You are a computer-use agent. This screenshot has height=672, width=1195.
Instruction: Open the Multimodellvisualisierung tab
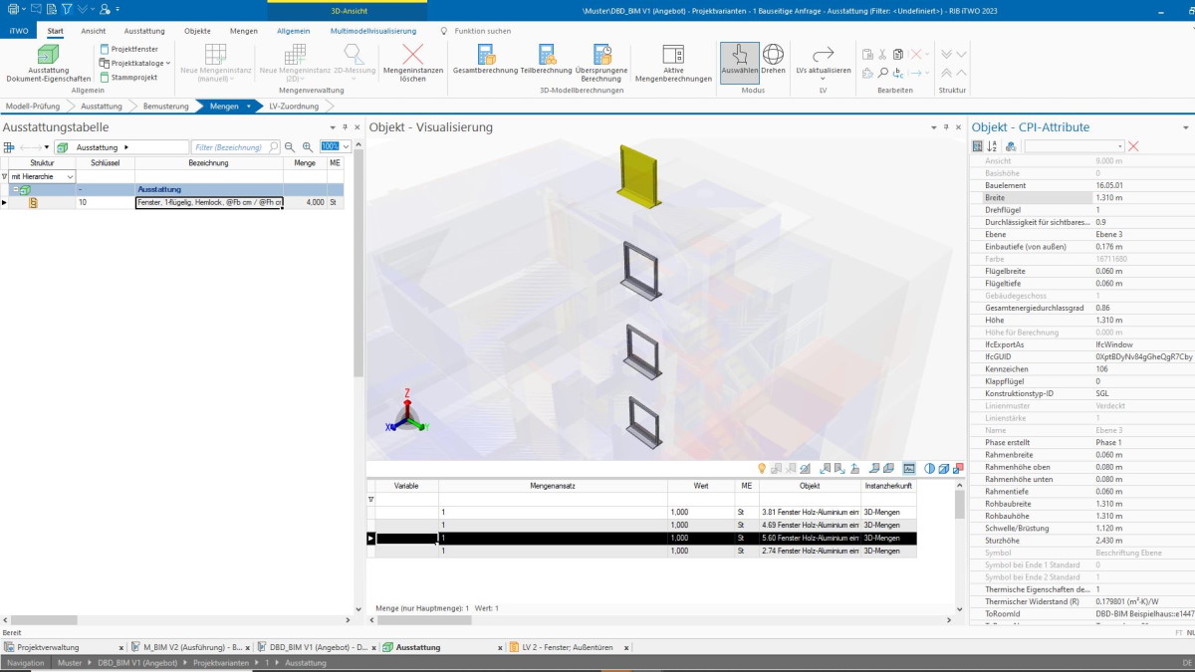tap(373, 31)
